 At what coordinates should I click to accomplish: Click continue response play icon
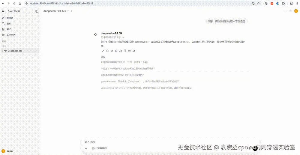[x=129, y=51]
